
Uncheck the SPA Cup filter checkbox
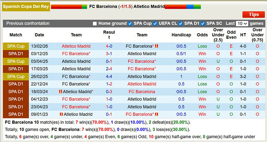coord(130,24)
